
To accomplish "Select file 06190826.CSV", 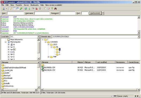I will coord(49,68).
